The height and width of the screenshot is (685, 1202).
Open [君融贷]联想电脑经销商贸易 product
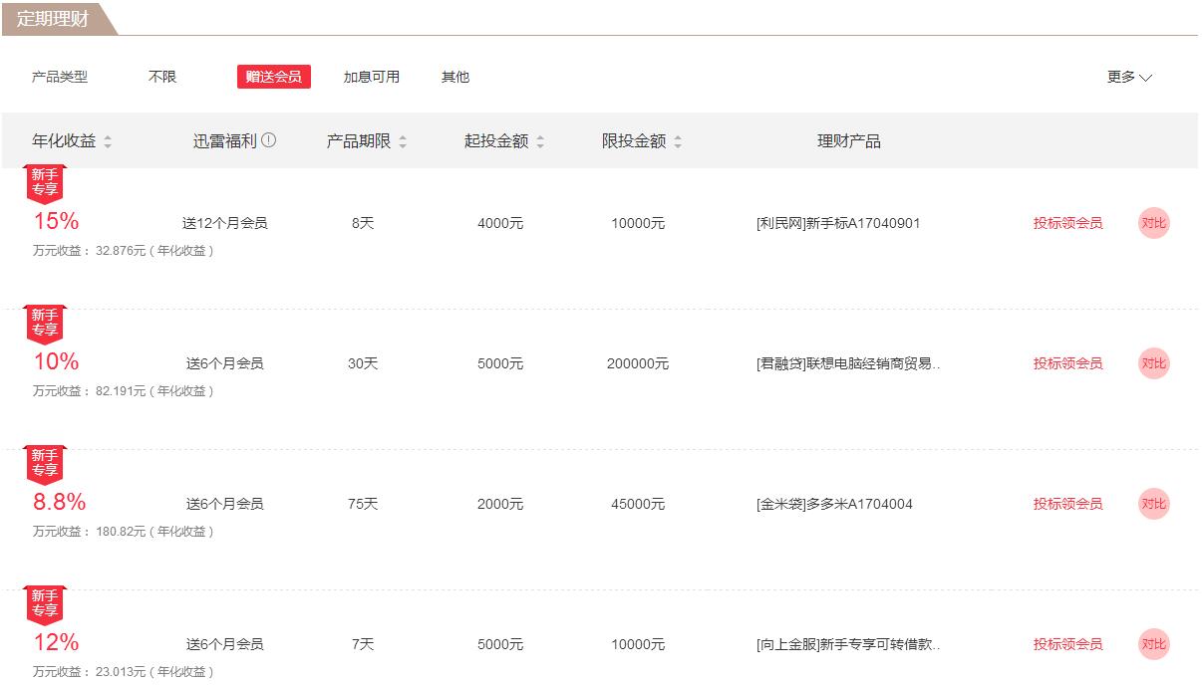tap(848, 363)
